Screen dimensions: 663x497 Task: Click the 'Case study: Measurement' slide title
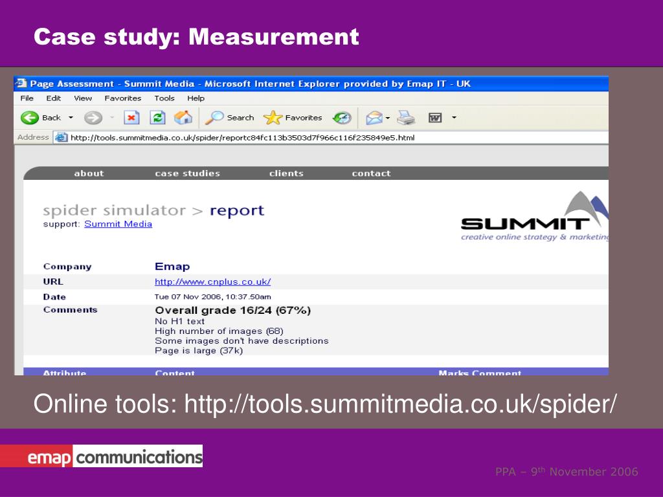(x=196, y=37)
